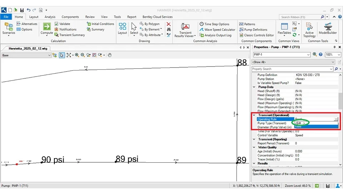The width and height of the screenshot is (343, 196).
Task: Switch to the Analysis ribbon tab
Action: [50, 17]
